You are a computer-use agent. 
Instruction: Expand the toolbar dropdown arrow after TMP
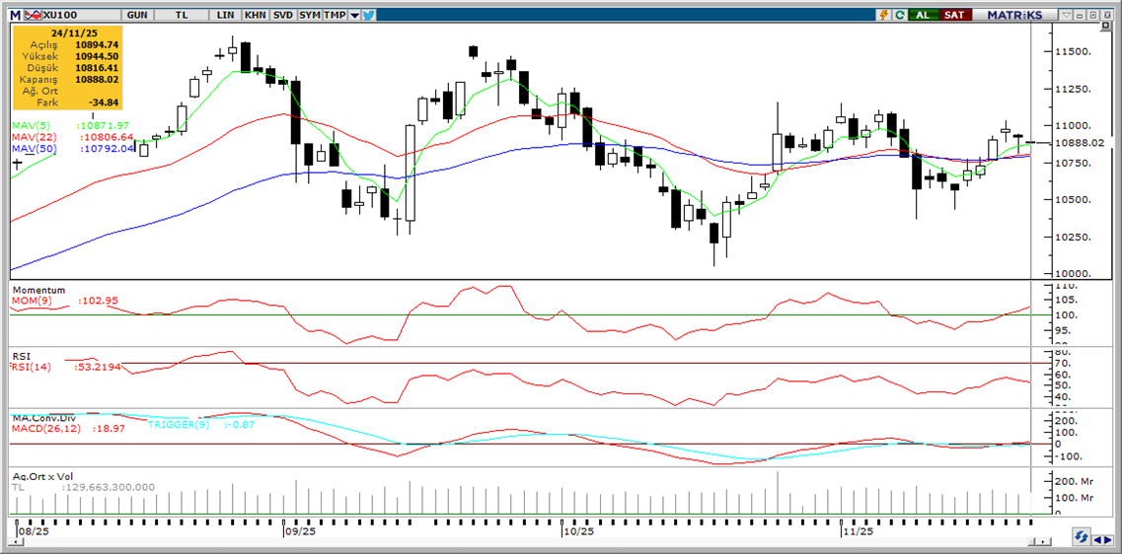pyautogui.click(x=354, y=15)
